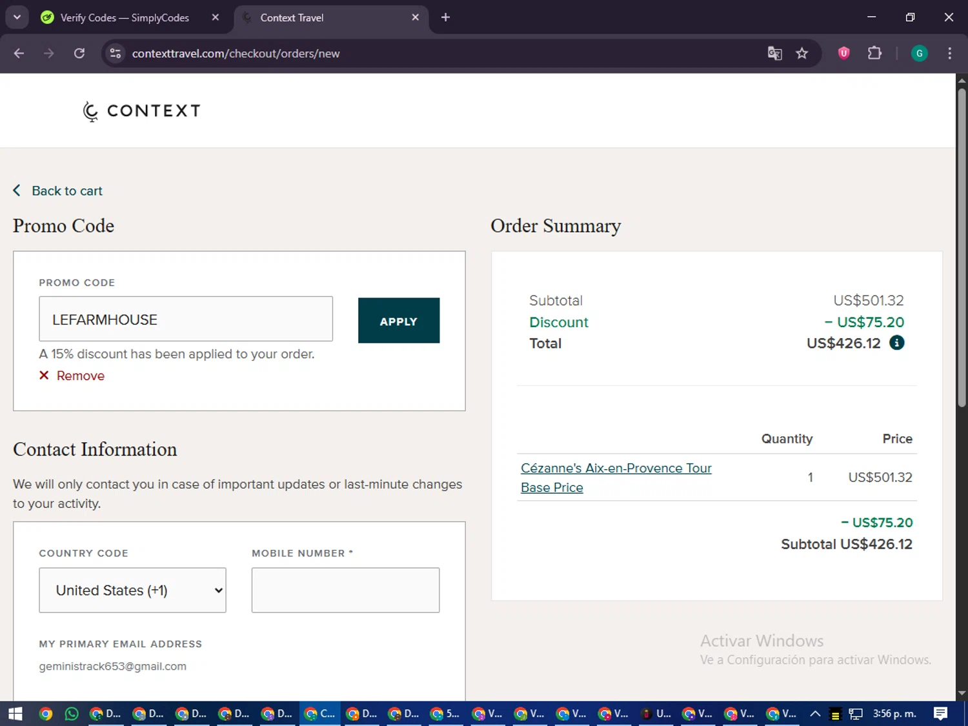Viewport: 968px width, 726px height.
Task: Click the taskbar clock 3:56 p. m.
Action: pyautogui.click(x=894, y=713)
